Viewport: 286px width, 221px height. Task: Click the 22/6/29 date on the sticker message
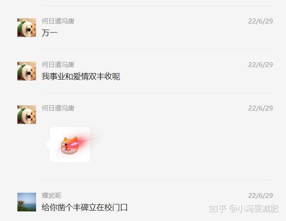tap(260, 108)
